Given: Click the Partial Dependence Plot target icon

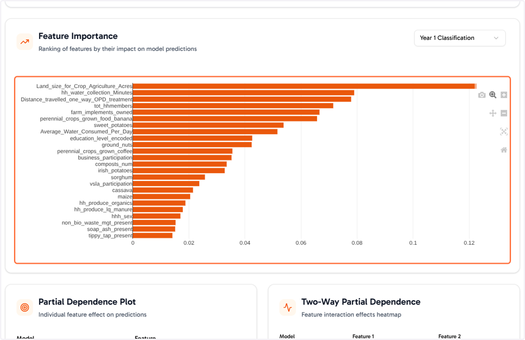Looking at the screenshot, I should click(25, 308).
